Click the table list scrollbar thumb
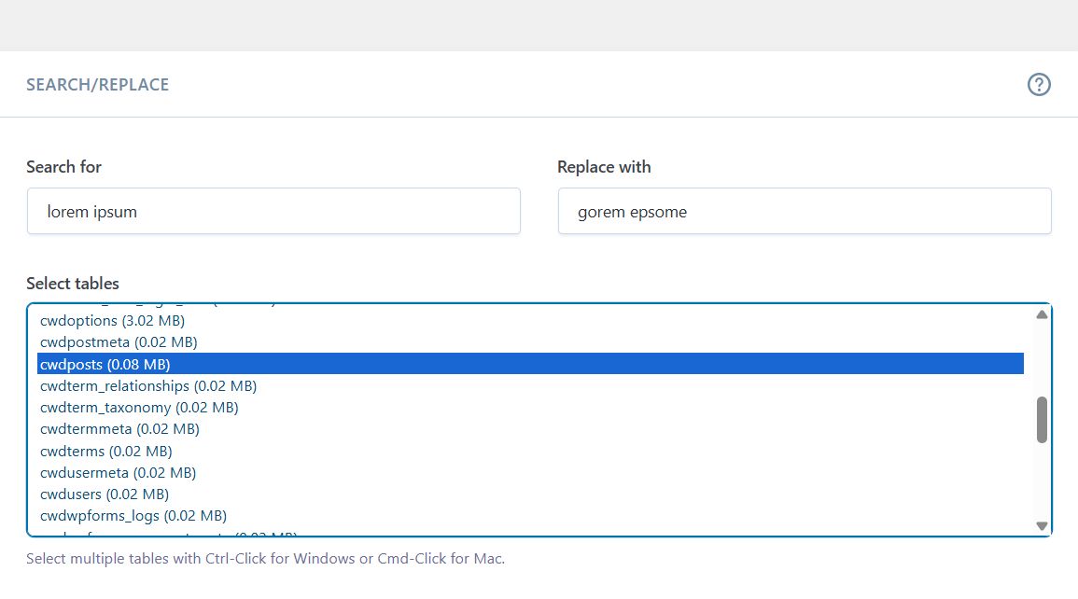Image resolution: width=1078 pixels, height=599 pixels. [1042, 420]
